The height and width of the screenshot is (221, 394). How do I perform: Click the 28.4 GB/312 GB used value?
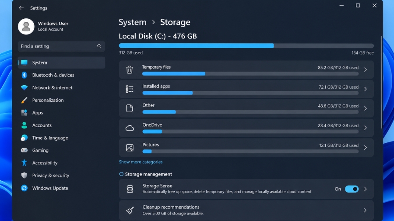pyautogui.click(x=338, y=125)
